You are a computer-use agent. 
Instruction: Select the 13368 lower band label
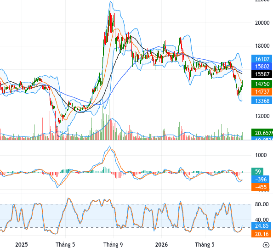[x=262, y=101]
